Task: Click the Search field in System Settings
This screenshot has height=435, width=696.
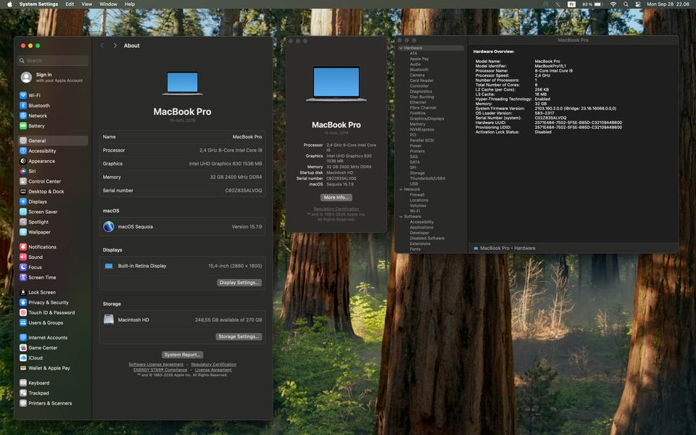Action: pos(53,61)
